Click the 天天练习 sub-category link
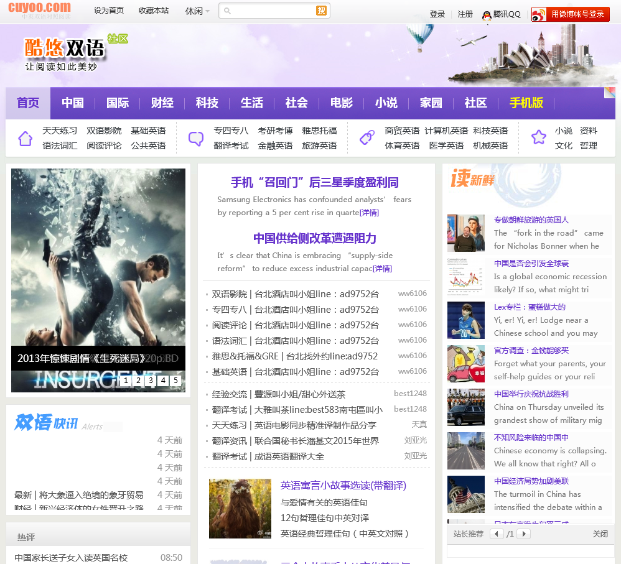The height and width of the screenshot is (564, 621). pyautogui.click(x=60, y=131)
